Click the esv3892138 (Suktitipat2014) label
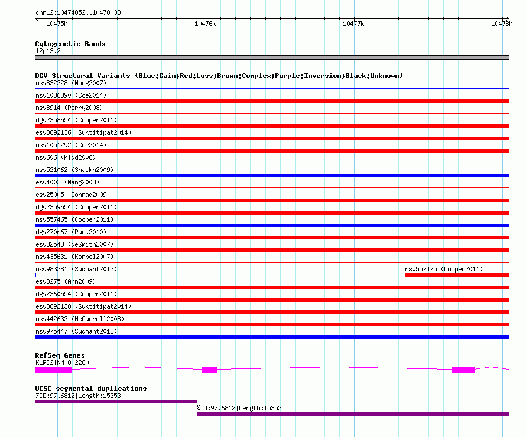This screenshot has height=437, width=526. click(x=83, y=306)
